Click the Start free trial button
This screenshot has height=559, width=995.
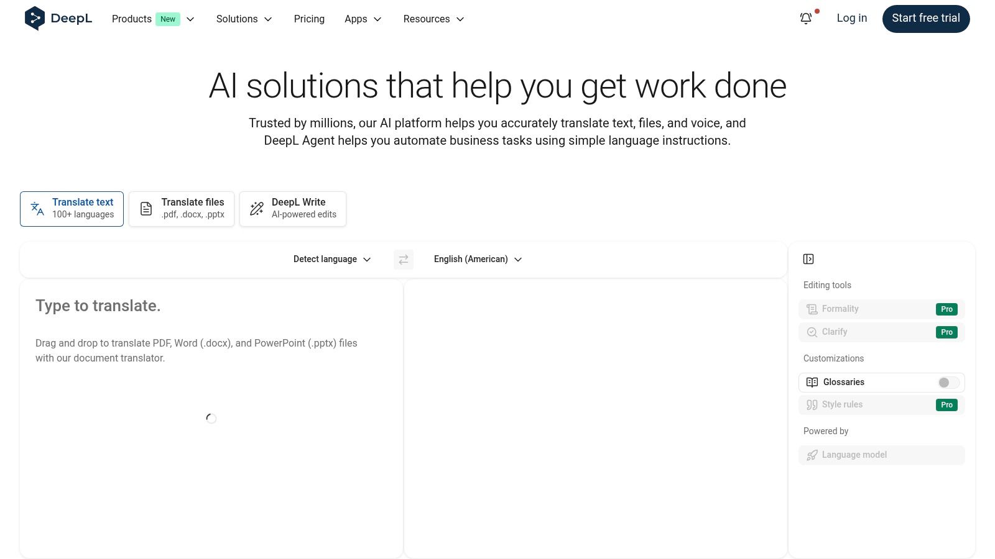pyautogui.click(x=926, y=19)
